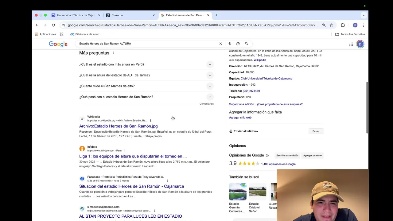
Task: Click Agregar sitio web link
Action: (x=240, y=118)
